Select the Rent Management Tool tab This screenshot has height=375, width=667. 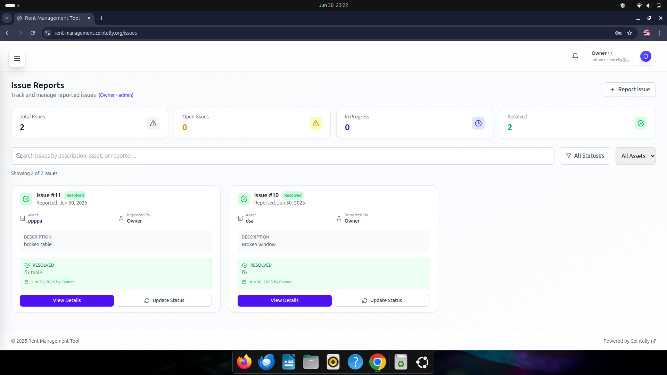click(52, 18)
